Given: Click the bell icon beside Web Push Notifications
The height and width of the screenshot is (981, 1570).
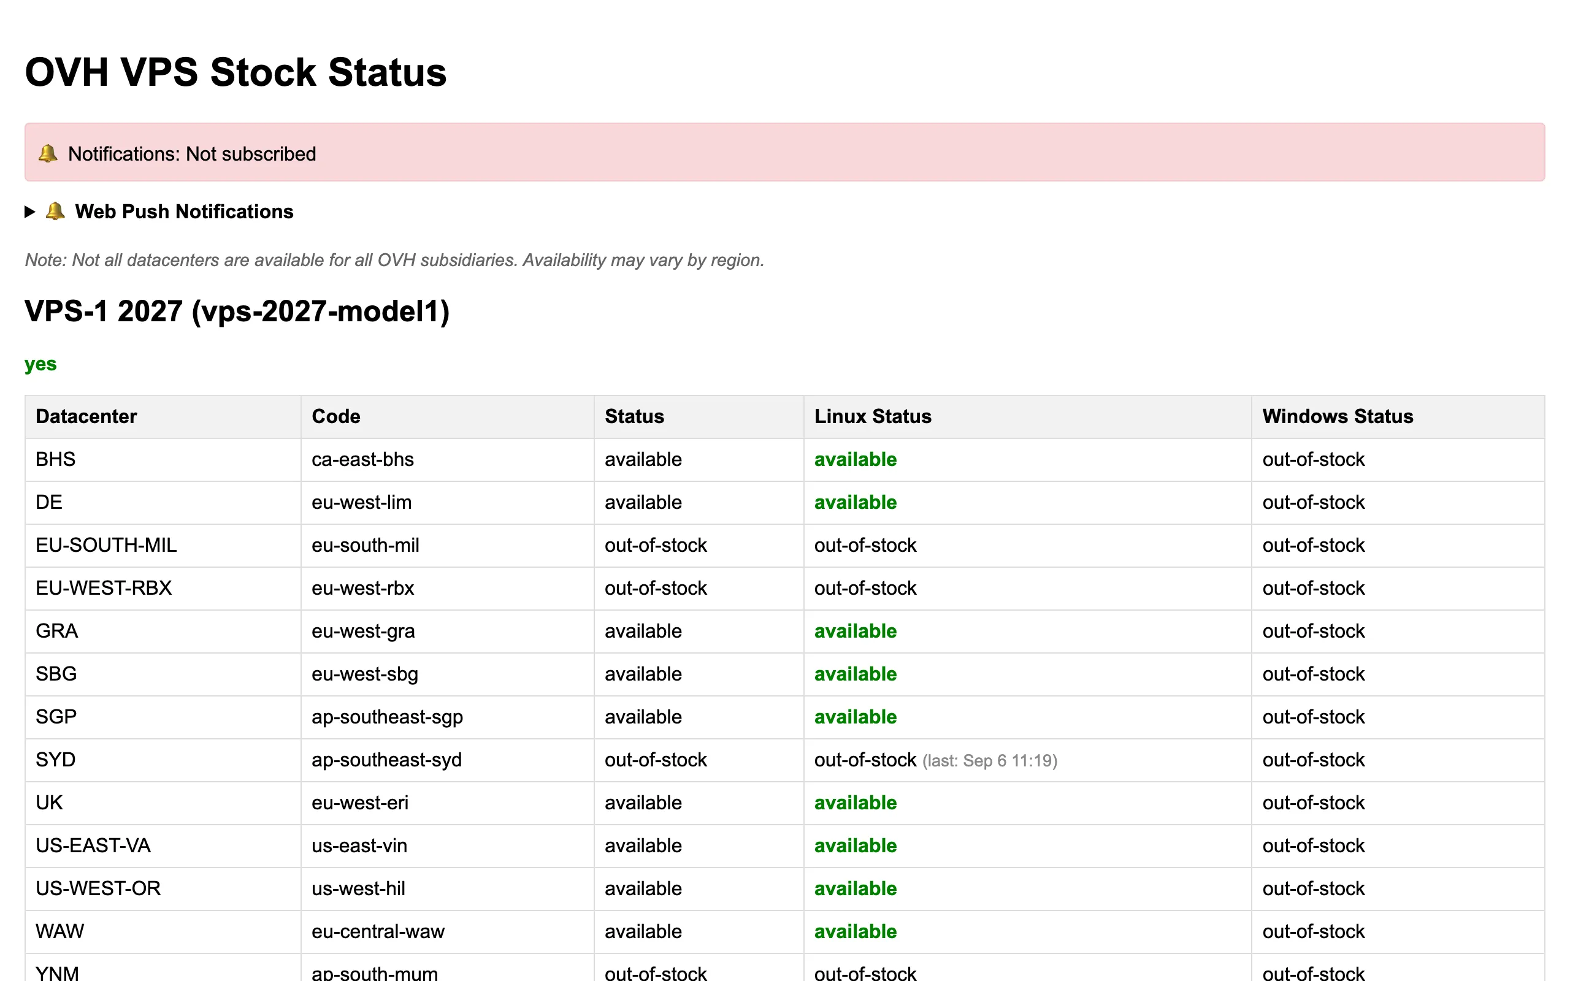Looking at the screenshot, I should point(55,211).
